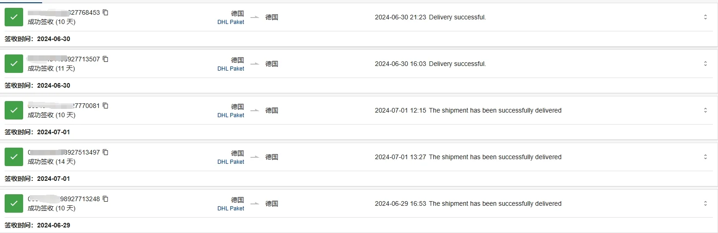
Task: Expand details of shipment delivered 2024-06-29 16:53
Action: pyautogui.click(x=705, y=203)
